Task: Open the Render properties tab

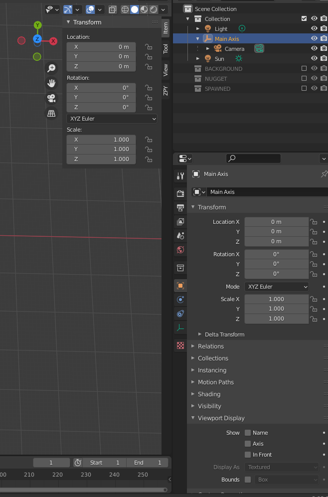Action: pyautogui.click(x=180, y=193)
